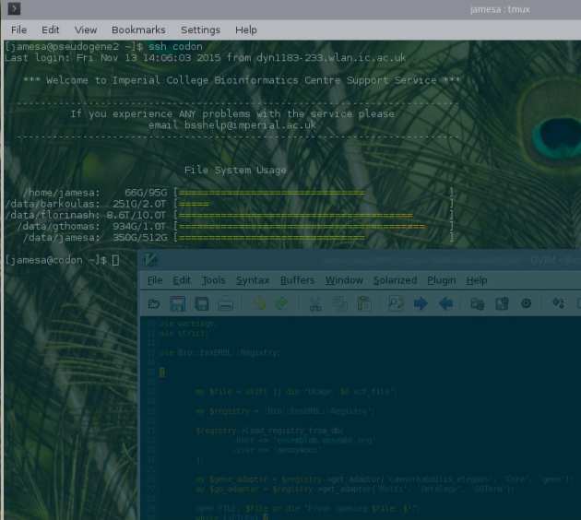Print the buffer with the printer icon
581x520 pixels.
(x=225, y=303)
